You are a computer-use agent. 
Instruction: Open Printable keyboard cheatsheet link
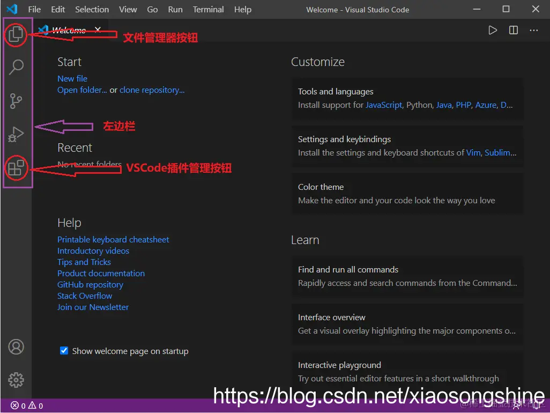(113, 239)
